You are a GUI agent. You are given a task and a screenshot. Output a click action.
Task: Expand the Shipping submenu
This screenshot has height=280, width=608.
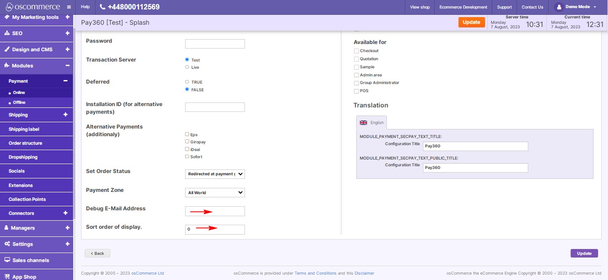click(65, 115)
